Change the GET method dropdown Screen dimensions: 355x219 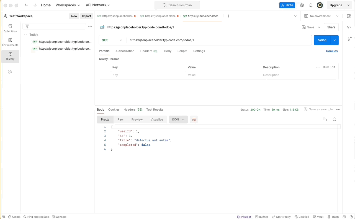(x=112, y=40)
